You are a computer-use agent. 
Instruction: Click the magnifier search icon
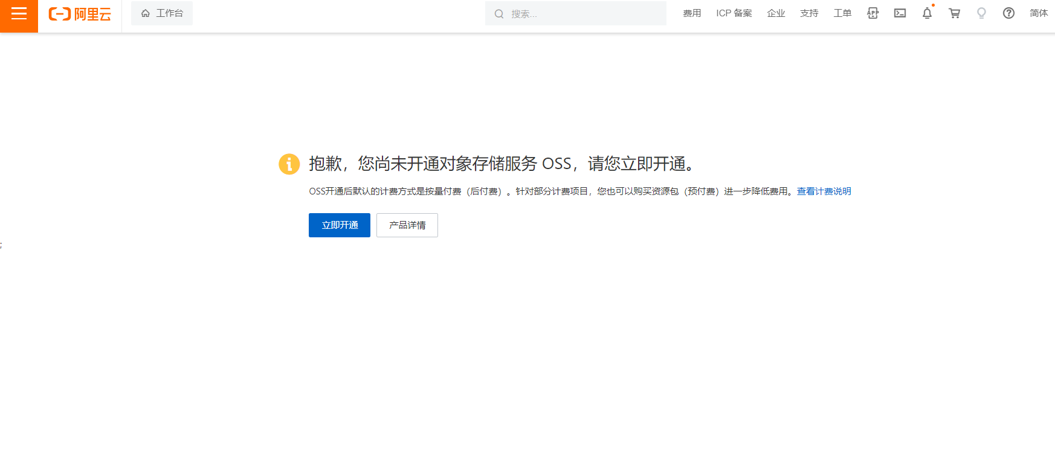[x=499, y=14]
